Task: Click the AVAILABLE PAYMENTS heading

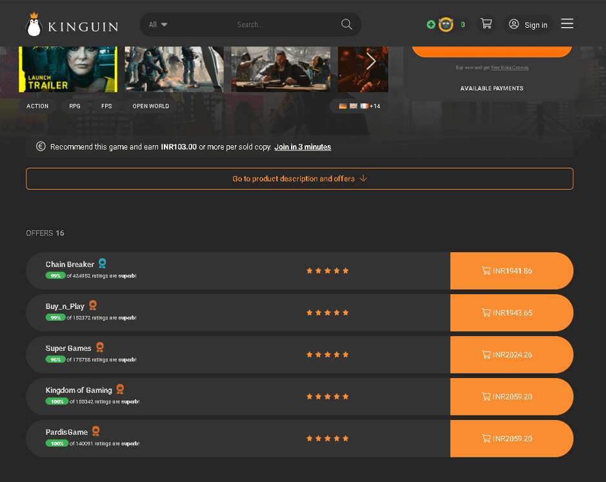Action: [492, 88]
